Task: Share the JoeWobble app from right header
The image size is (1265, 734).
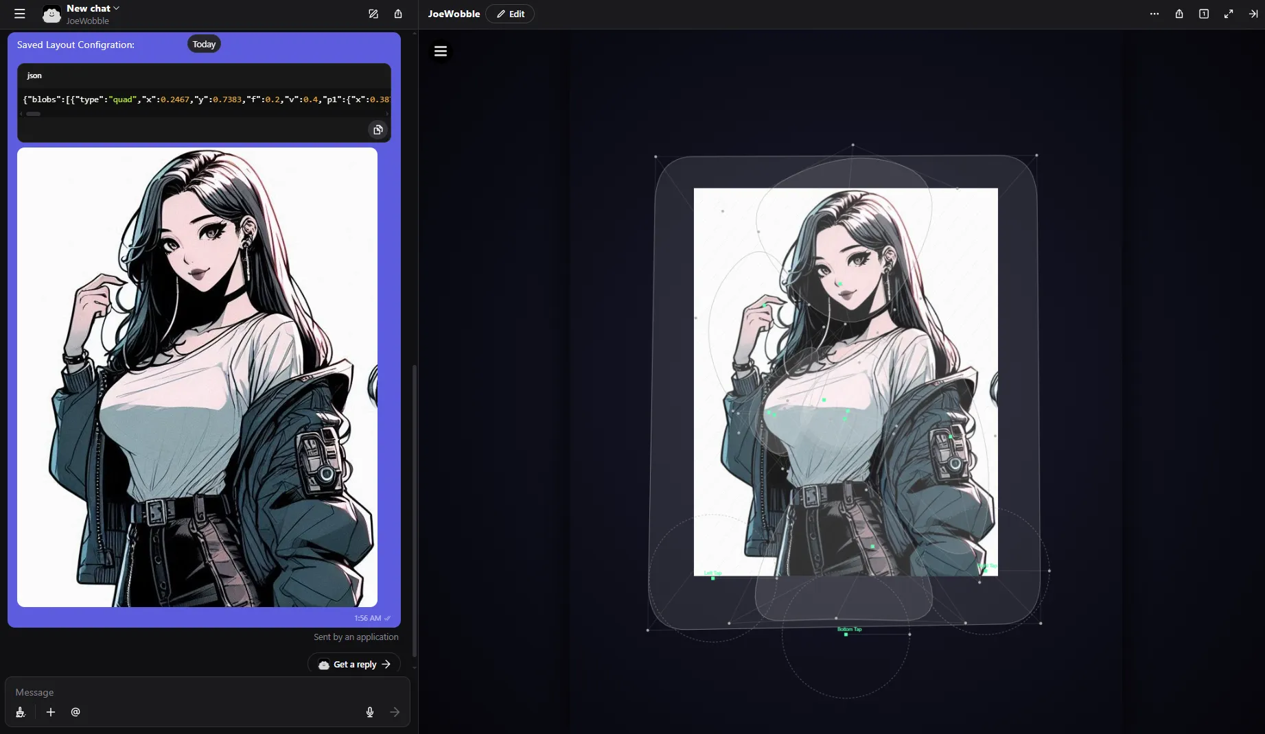Action: (1179, 14)
